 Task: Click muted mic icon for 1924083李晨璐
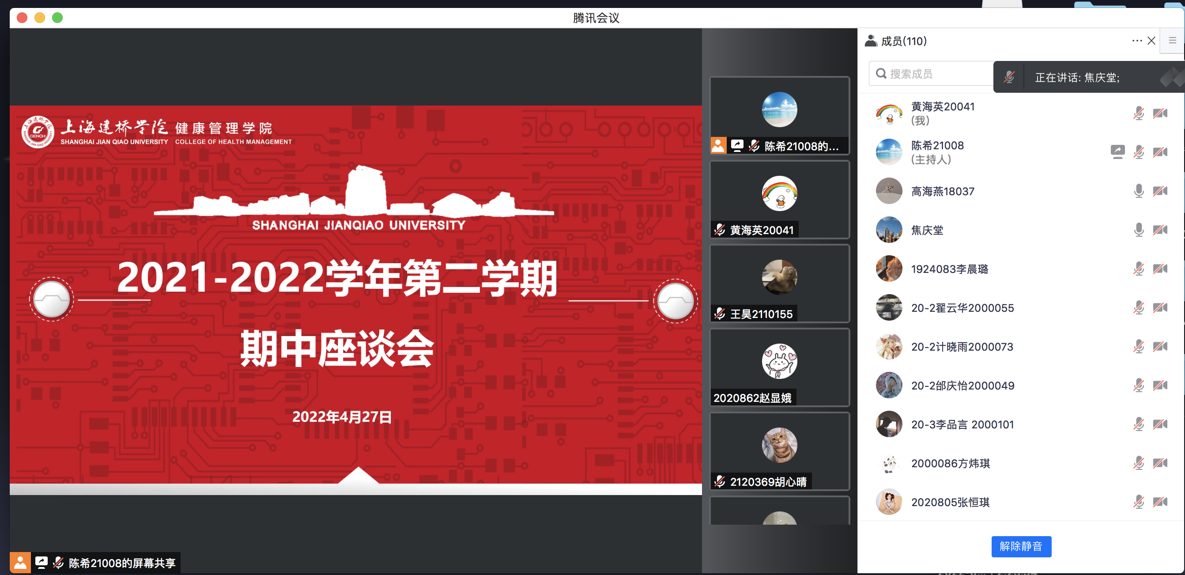pos(1139,269)
